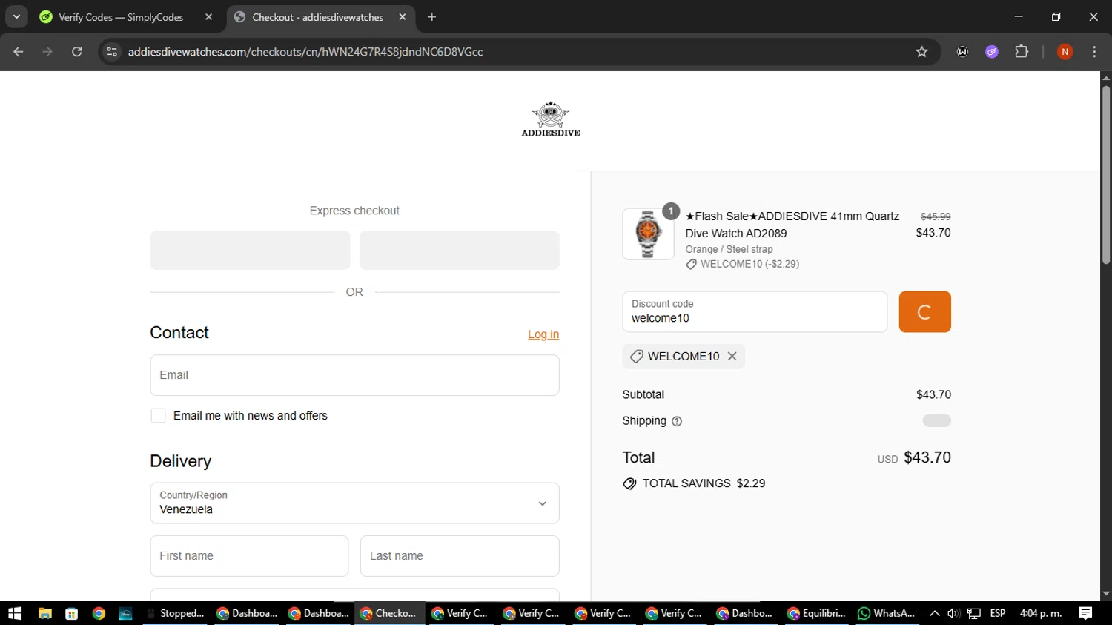The image size is (1112, 625).
Task: Click the Express checkout heading
Action: 354,211
